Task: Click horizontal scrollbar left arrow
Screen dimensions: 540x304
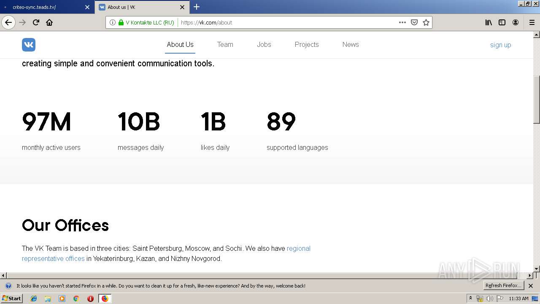Action: tap(3, 275)
